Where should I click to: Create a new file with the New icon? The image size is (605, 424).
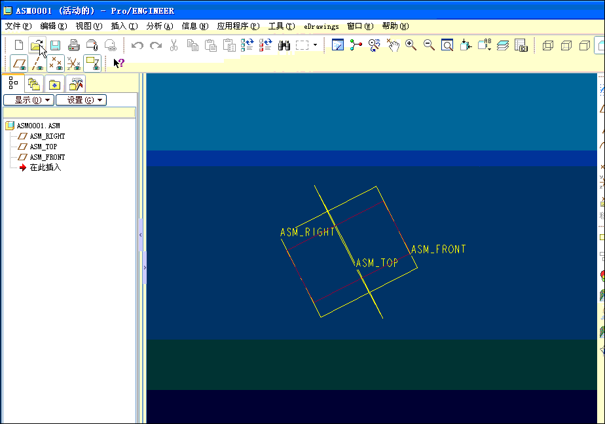point(19,45)
